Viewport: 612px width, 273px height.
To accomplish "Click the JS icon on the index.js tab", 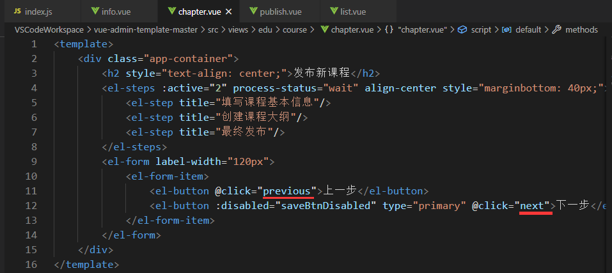I will [x=17, y=12].
